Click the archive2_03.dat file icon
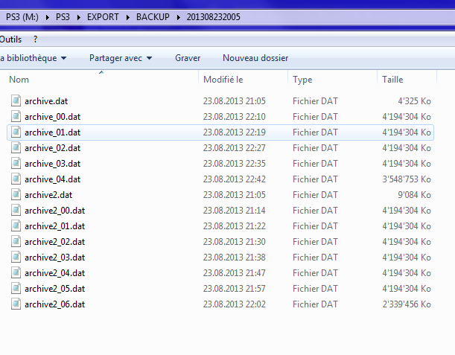Screen dimensions: 455x355 (16, 258)
